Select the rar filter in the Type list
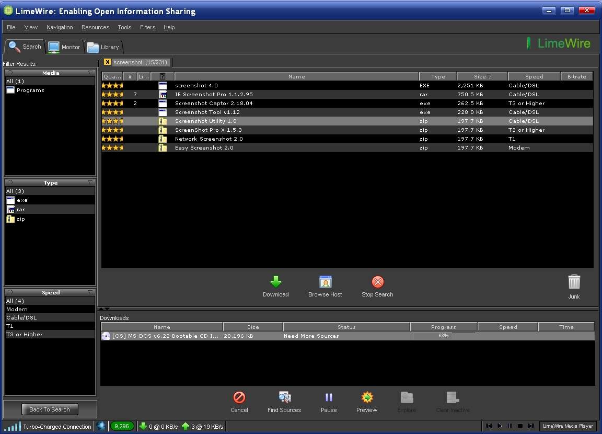The height and width of the screenshot is (434, 602). [x=21, y=210]
